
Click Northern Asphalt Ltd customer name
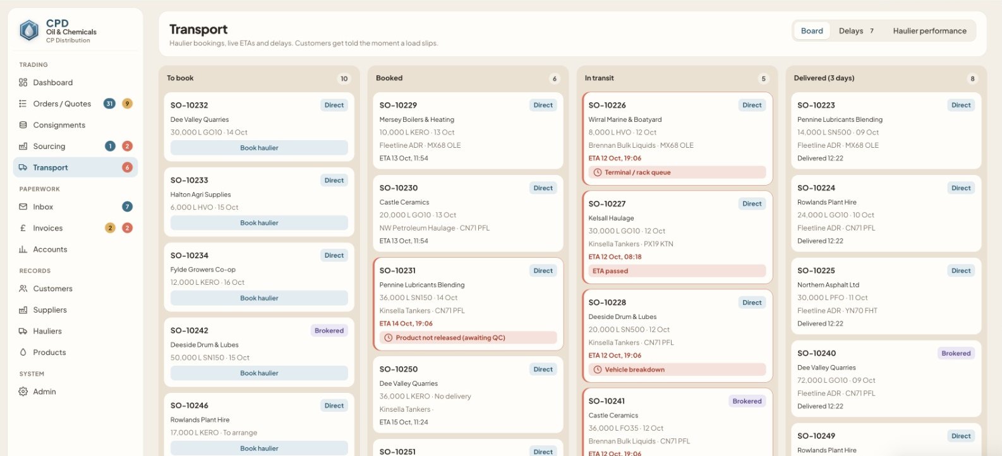click(x=828, y=285)
